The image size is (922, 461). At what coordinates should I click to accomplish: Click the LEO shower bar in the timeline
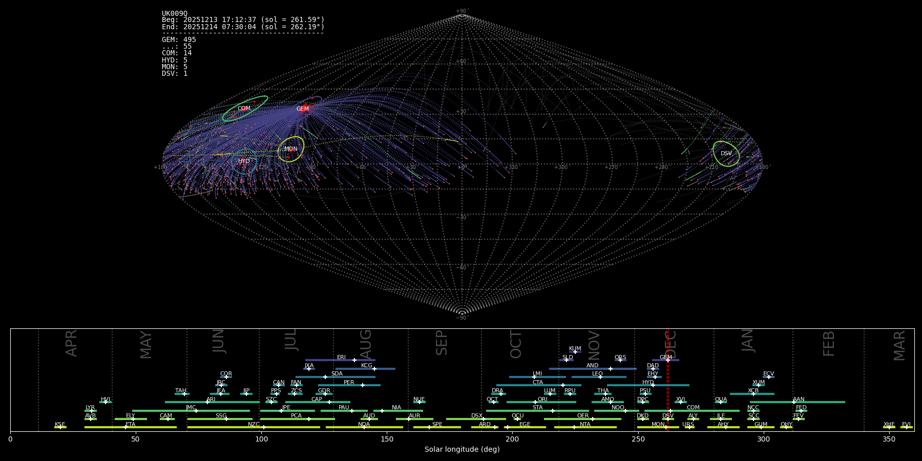(x=599, y=377)
